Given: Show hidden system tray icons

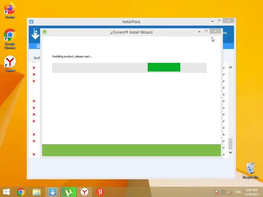Looking at the screenshot, I should (211, 192).
